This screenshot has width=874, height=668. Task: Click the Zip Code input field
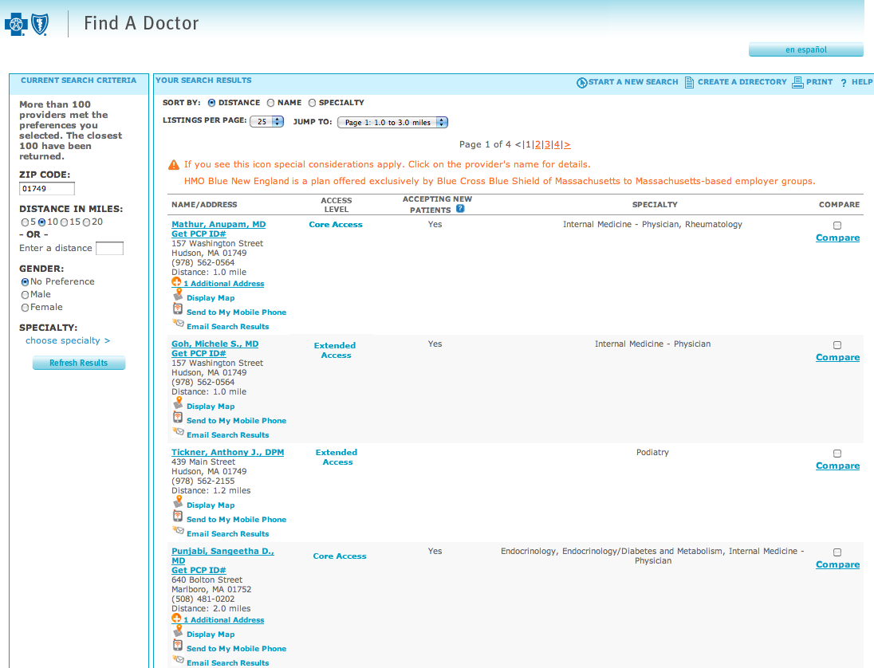coord(47,189)
